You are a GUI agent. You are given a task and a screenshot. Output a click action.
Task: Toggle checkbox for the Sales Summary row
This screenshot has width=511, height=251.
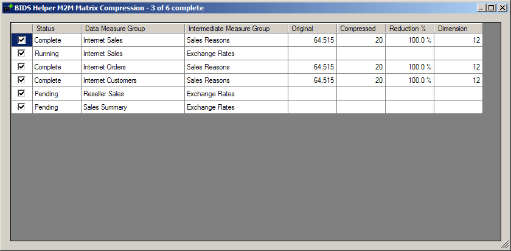[x=22, y=107]
